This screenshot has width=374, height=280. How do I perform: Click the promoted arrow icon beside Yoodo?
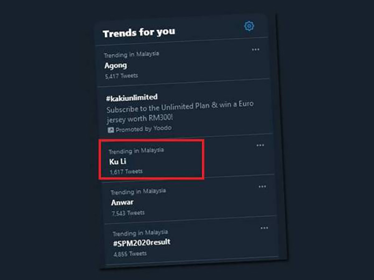(x=110, y=129)
